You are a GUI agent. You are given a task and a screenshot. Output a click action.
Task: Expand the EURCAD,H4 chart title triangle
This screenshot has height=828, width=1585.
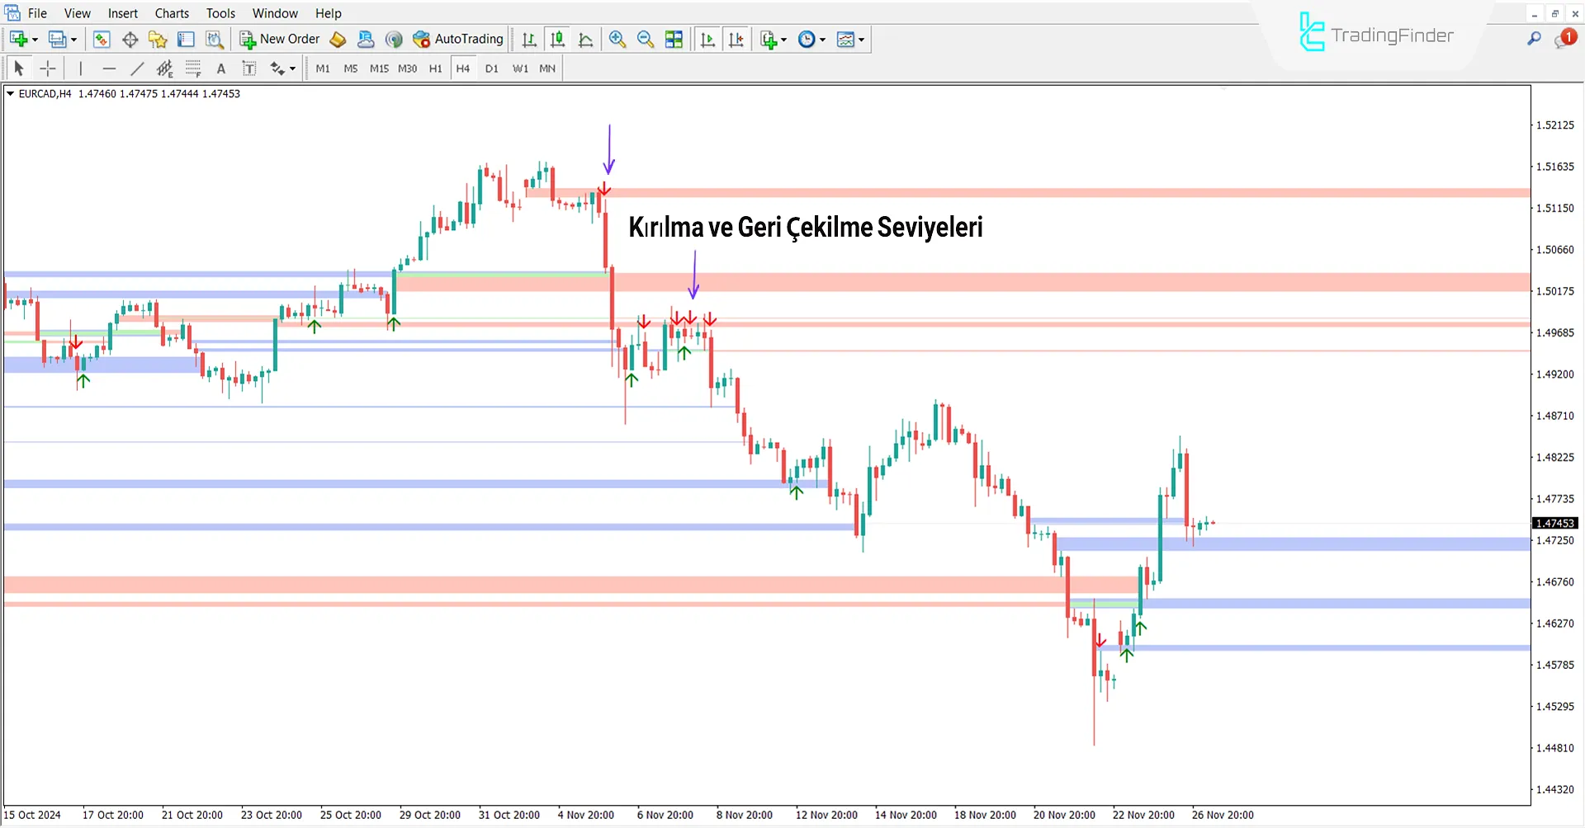11,94
